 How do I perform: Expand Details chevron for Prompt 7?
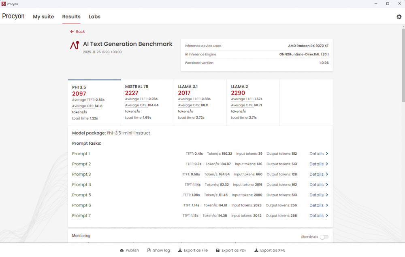(x=327, y=216)
